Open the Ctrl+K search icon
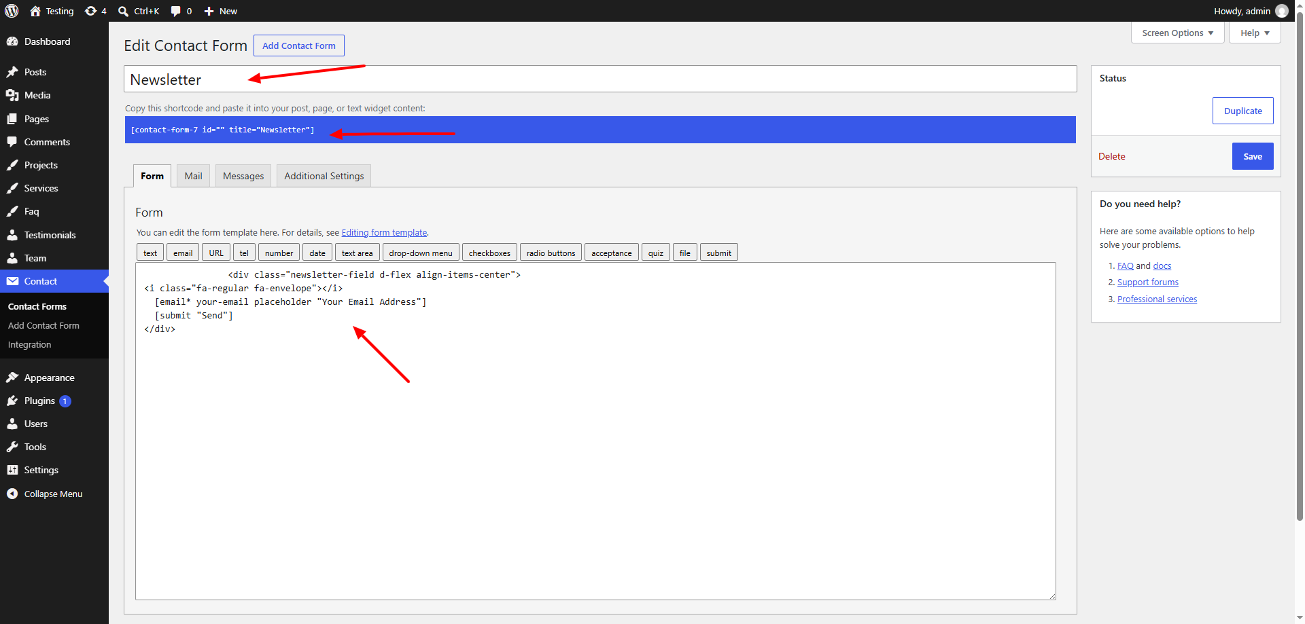Screen dimensions: 1305x624 tap(123, 11)
